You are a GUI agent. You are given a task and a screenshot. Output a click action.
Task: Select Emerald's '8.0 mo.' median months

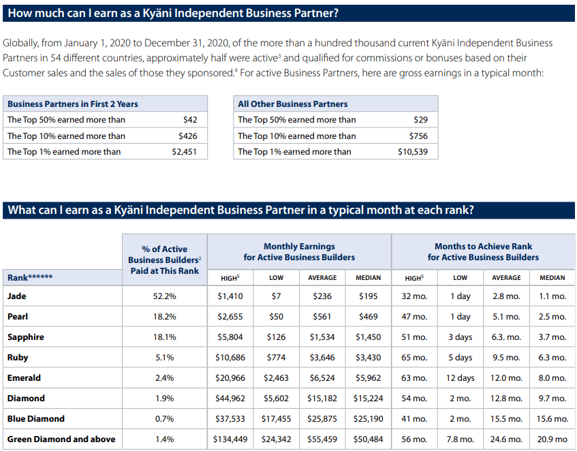(x=552, y=378)
